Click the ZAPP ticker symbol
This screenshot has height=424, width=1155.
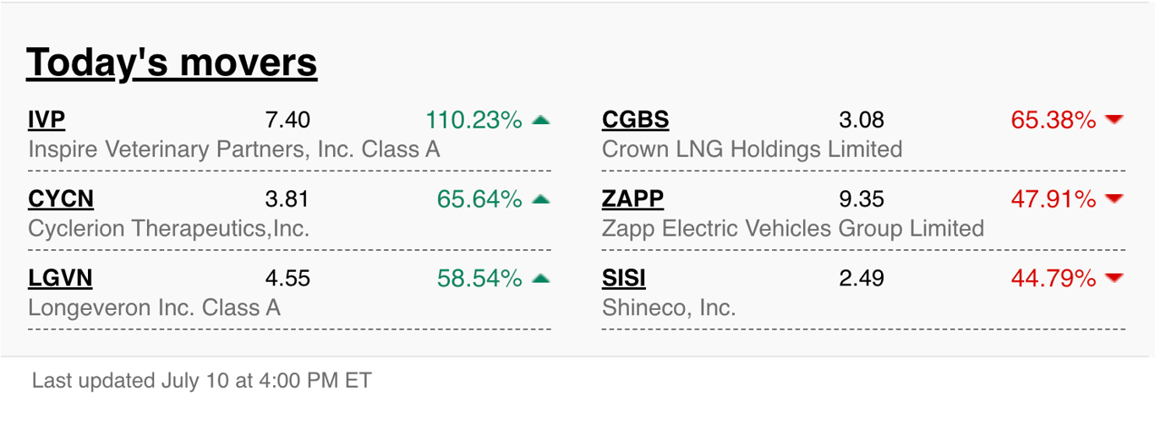point(632,199)
